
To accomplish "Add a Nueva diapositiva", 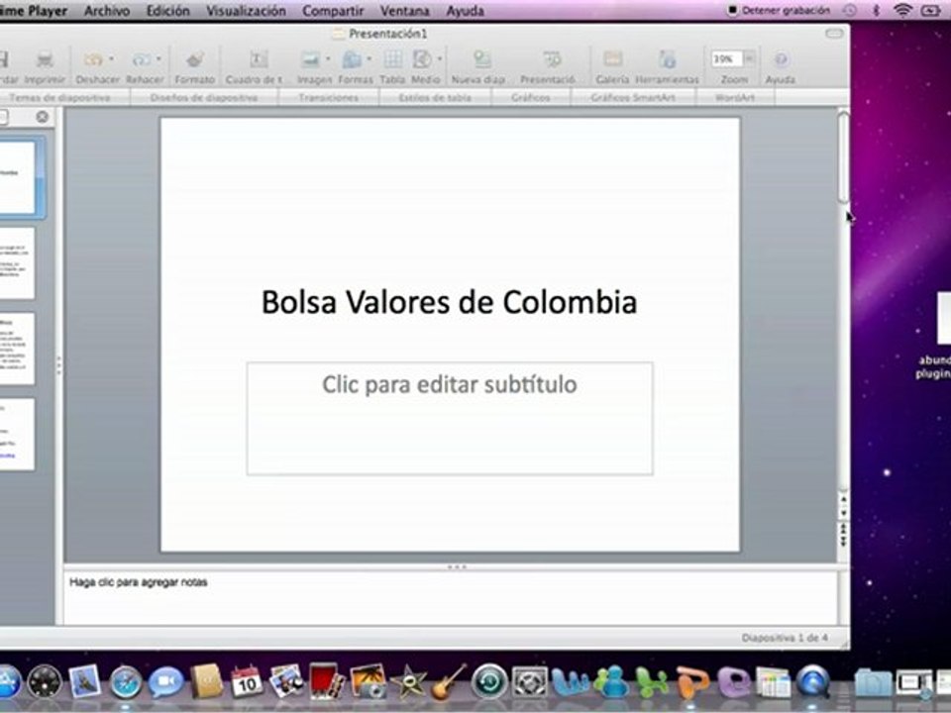I will [482, 58].
